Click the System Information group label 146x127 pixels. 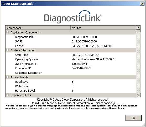point(23,50)
